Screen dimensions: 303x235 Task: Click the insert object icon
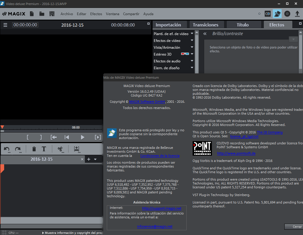77,149
